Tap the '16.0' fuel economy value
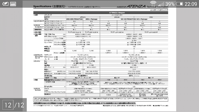The height and width of the screenshot is (112, 199). click(91, 80)
